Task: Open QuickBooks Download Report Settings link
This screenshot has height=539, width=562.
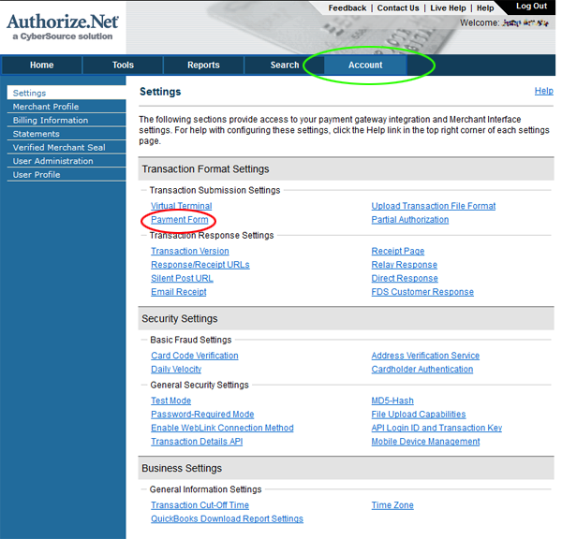Action: (x=228, y=519)
